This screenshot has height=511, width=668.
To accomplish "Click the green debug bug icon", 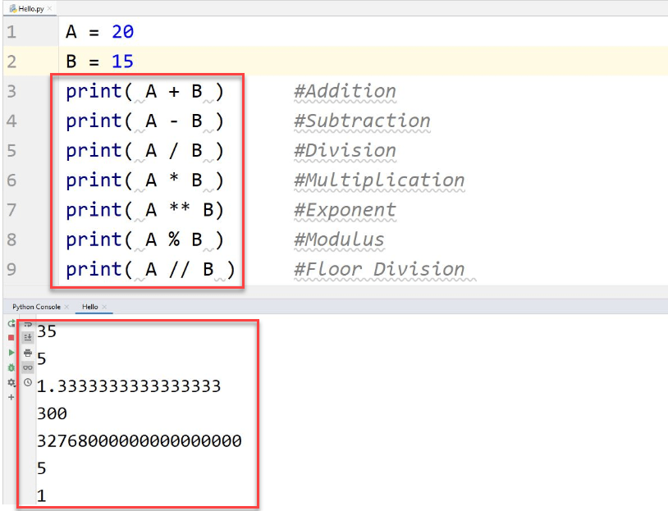I will pyautogui.click(x=10, y=367).
